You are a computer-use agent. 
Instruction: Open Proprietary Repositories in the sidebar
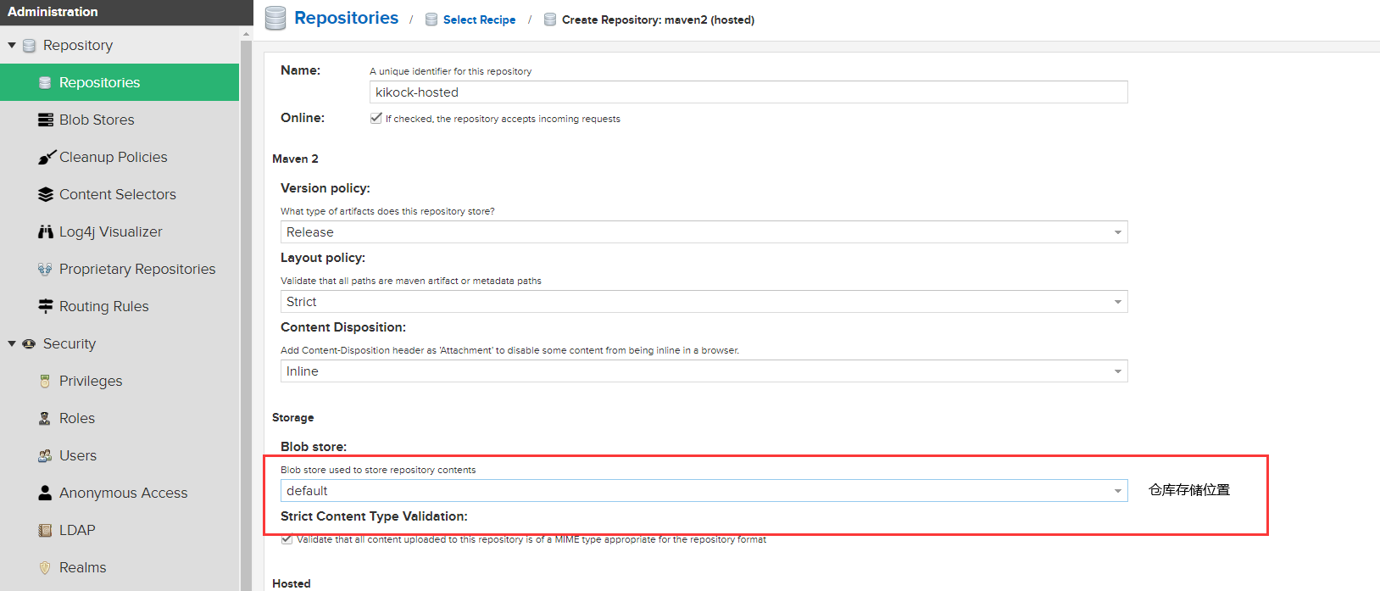(x=120, y=269)
